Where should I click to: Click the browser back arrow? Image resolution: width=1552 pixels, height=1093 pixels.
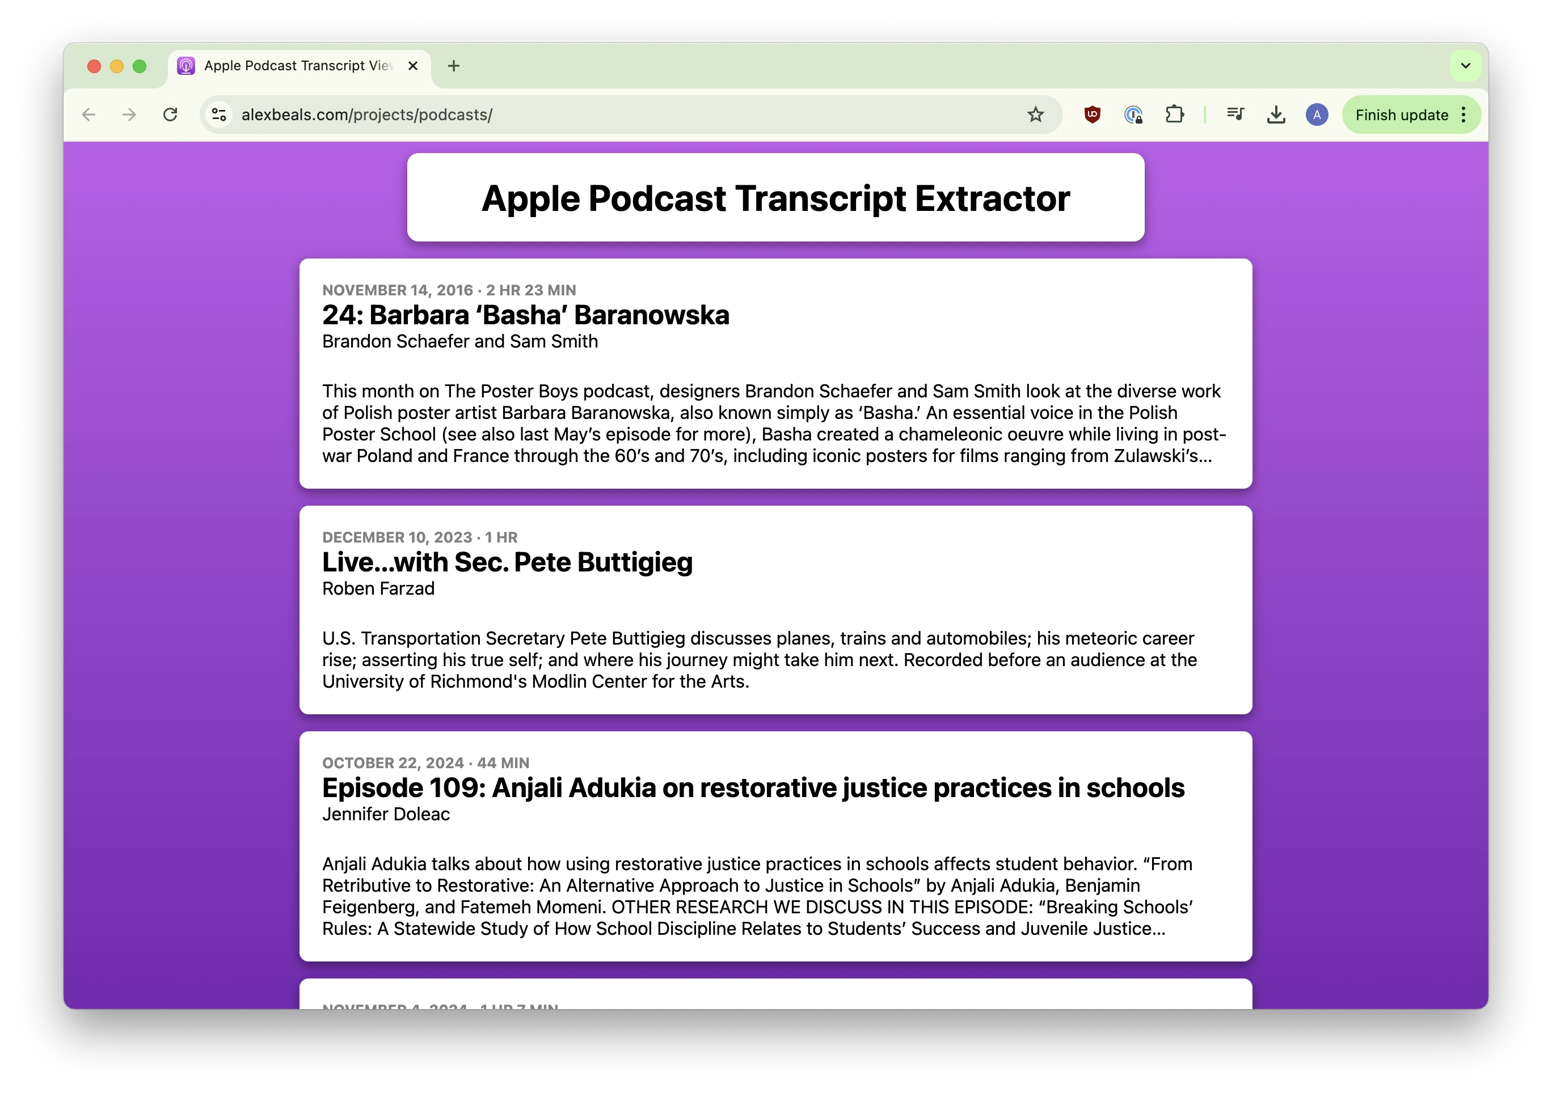[x=88, y=115]
